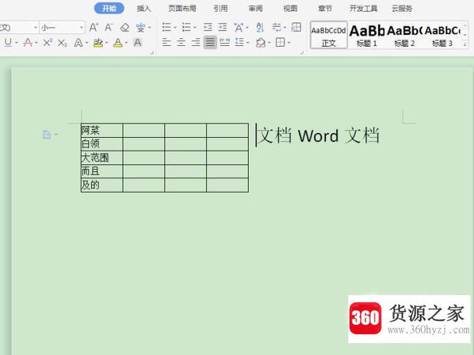
Task: Apply the font color A swatch
Action: pyautogui.click(x=118, y=42)
